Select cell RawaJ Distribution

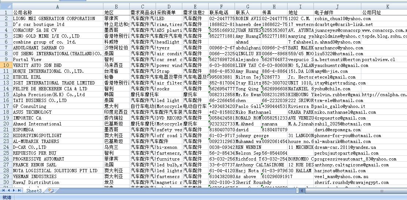(58, 182)
